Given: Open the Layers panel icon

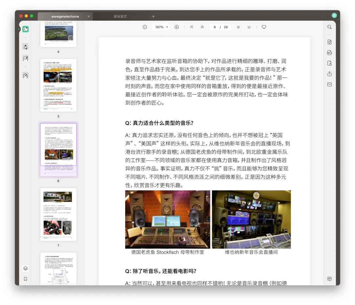Looking at the screenshot, I should point(25,268).
